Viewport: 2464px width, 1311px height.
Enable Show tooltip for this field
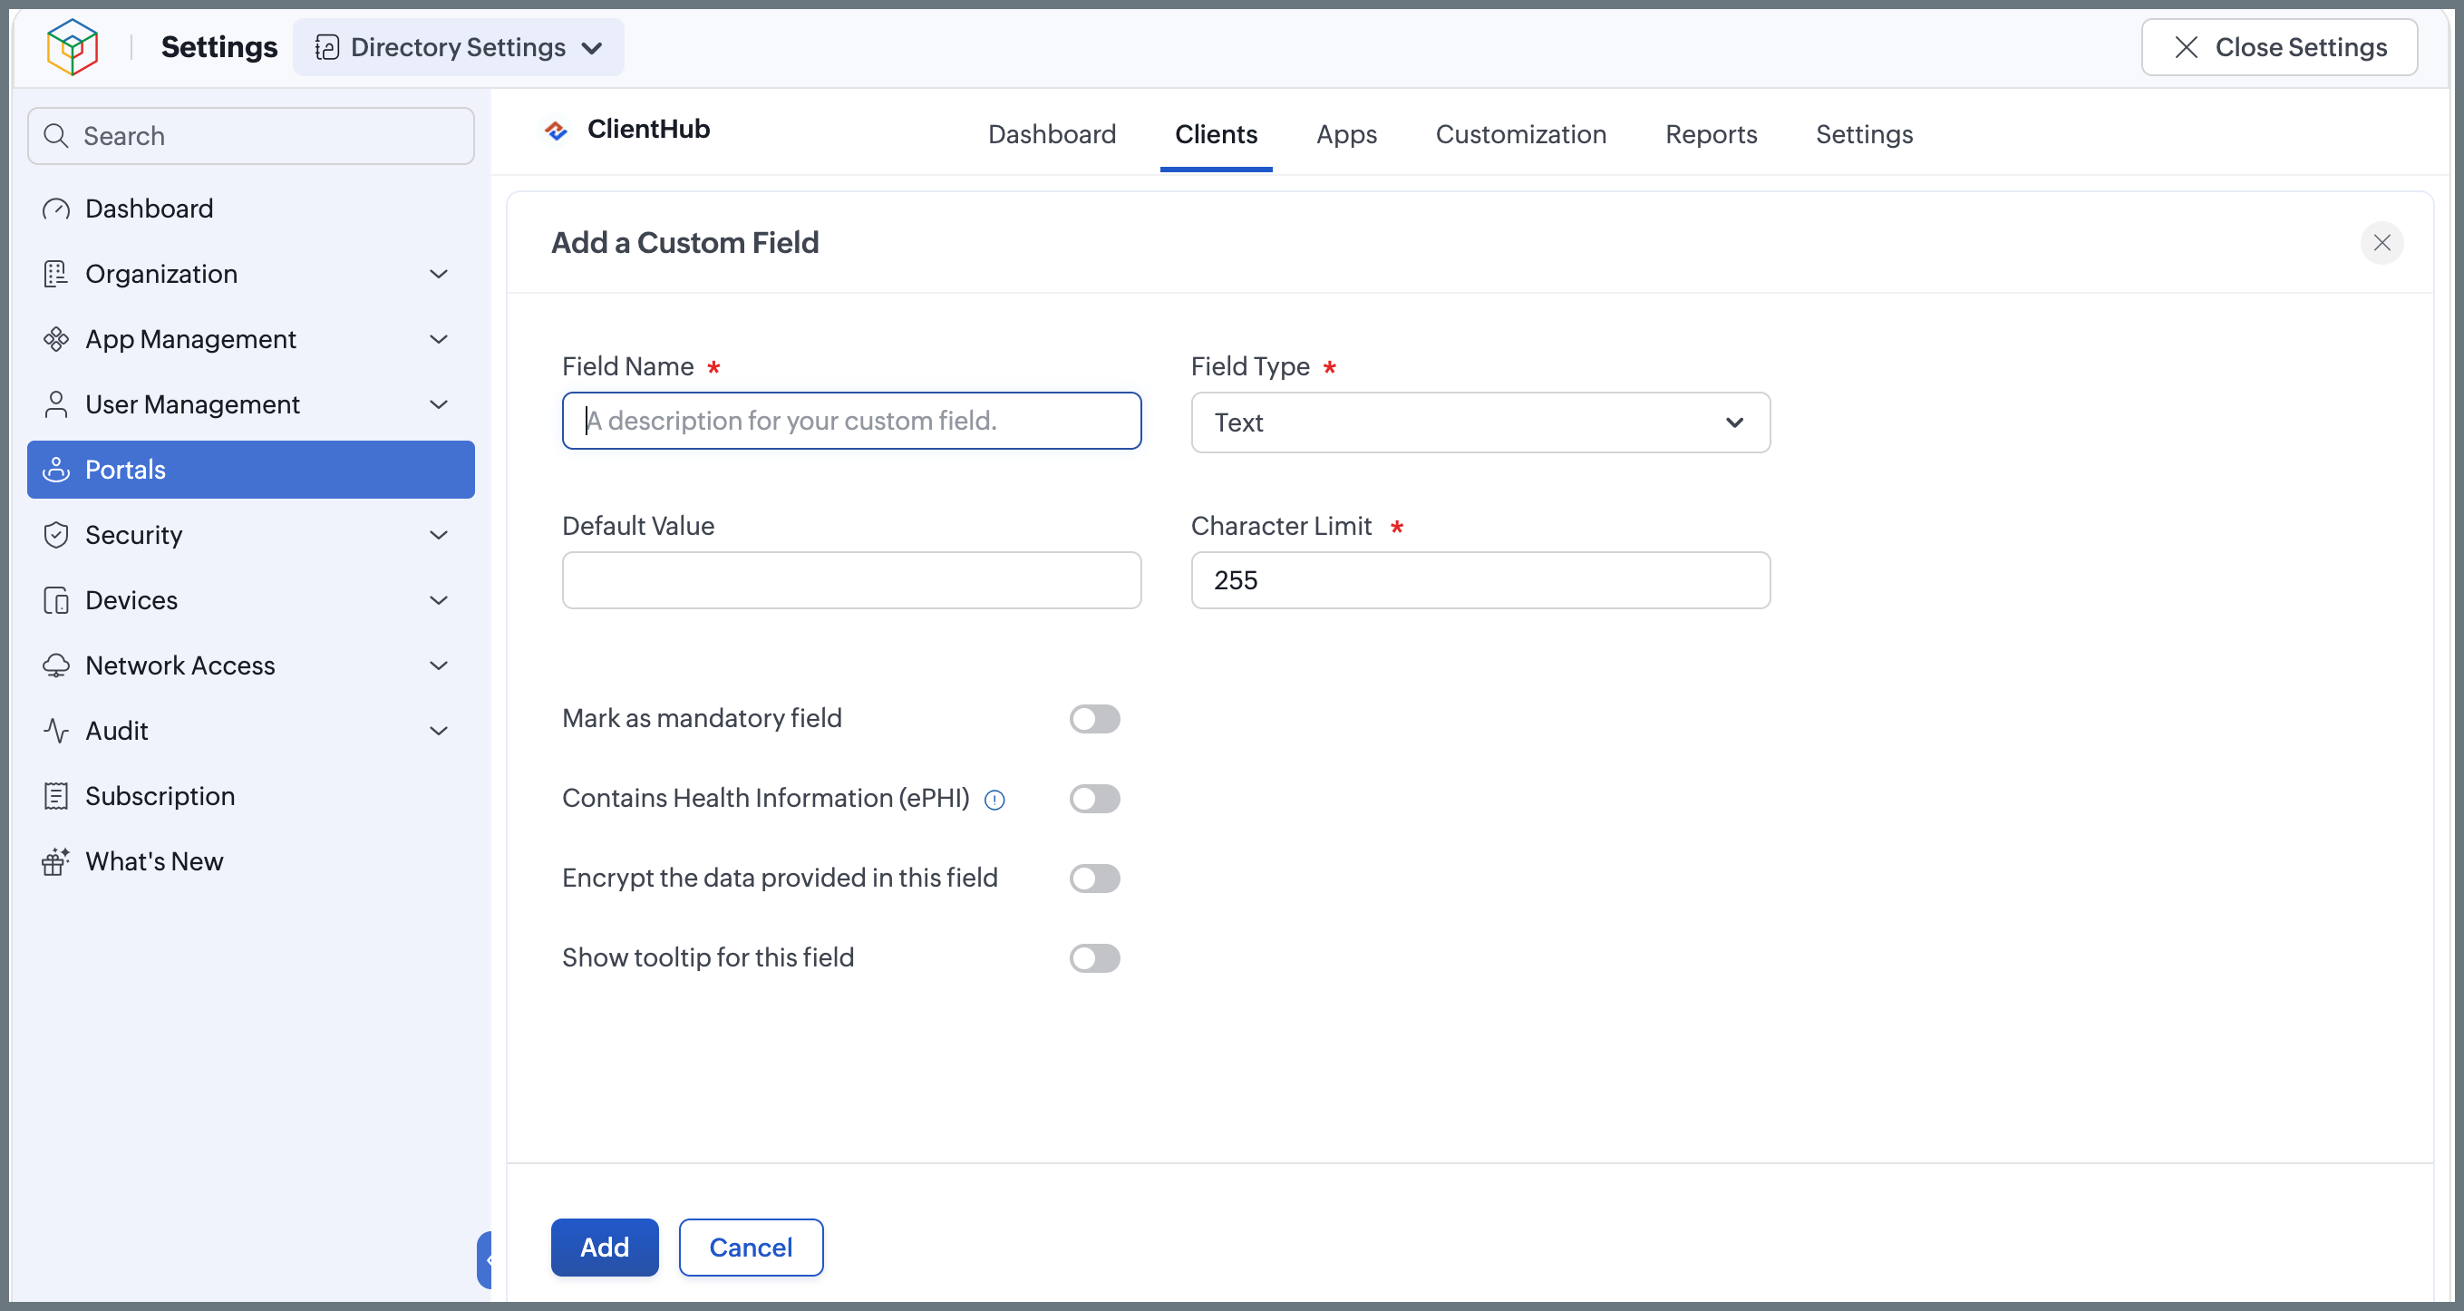(1094, 958)
